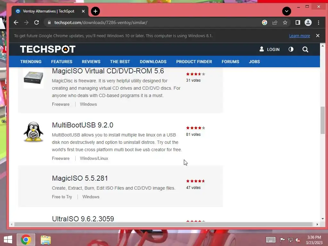Open the FEATURES menu
328x246 pixels.
point(62,62)
